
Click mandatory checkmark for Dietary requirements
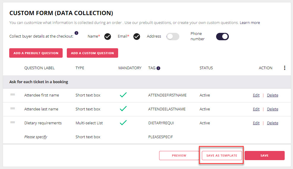(123, 123)
